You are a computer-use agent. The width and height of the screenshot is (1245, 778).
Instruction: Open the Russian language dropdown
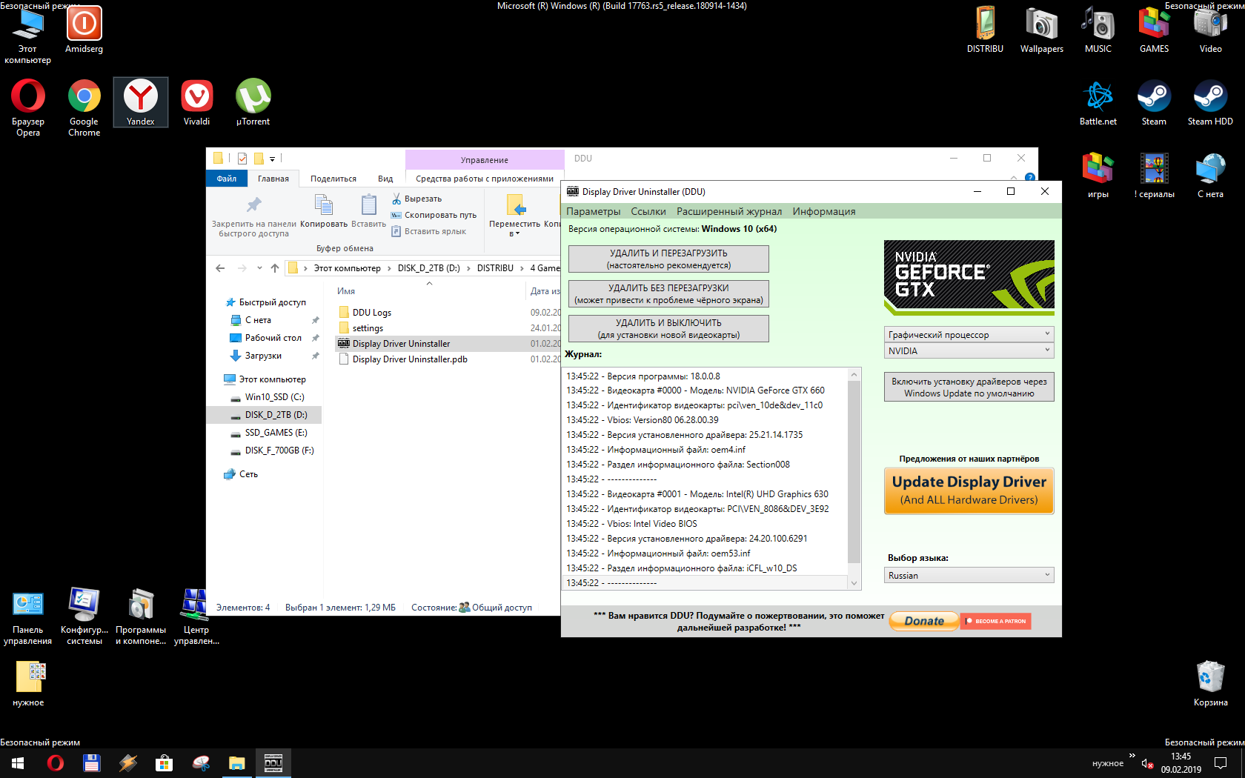point(969,575)
